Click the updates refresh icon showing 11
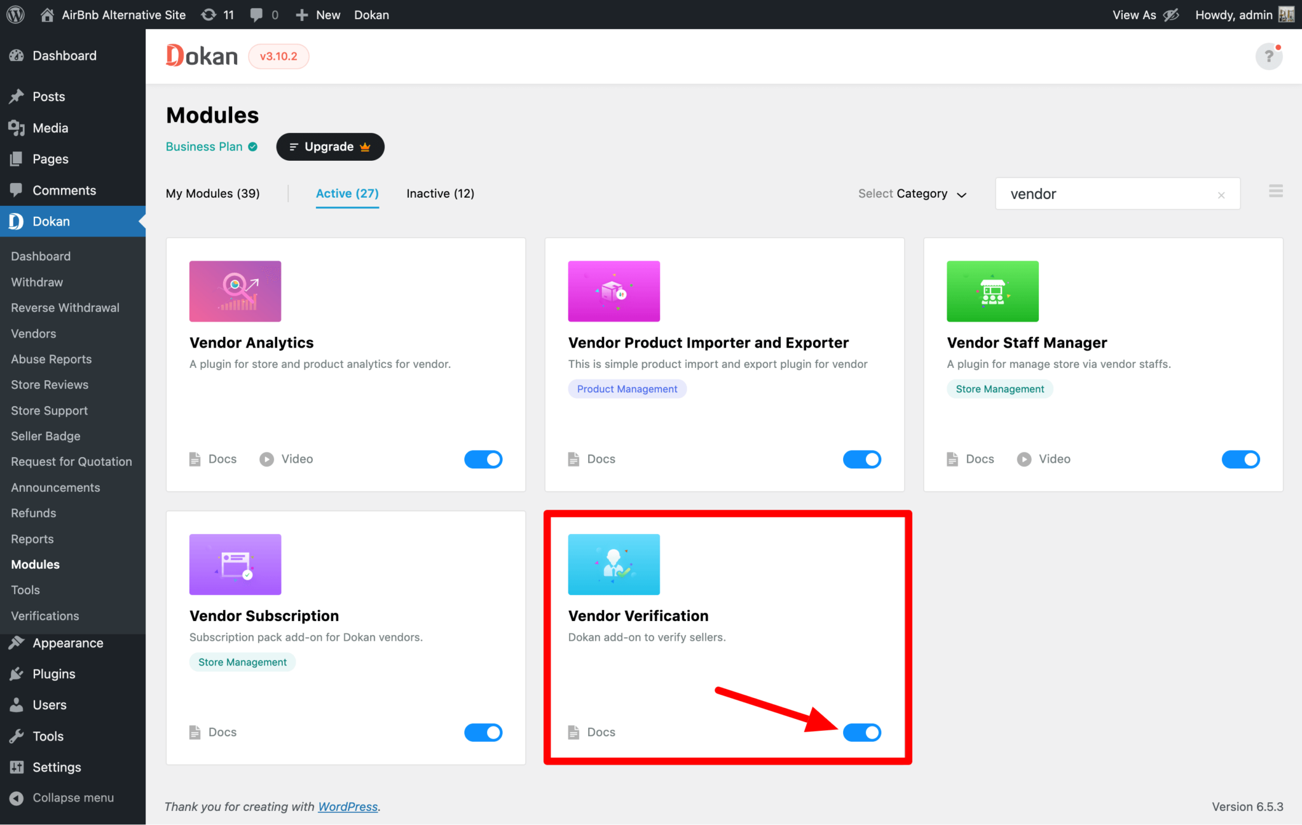 coord(217,14)
